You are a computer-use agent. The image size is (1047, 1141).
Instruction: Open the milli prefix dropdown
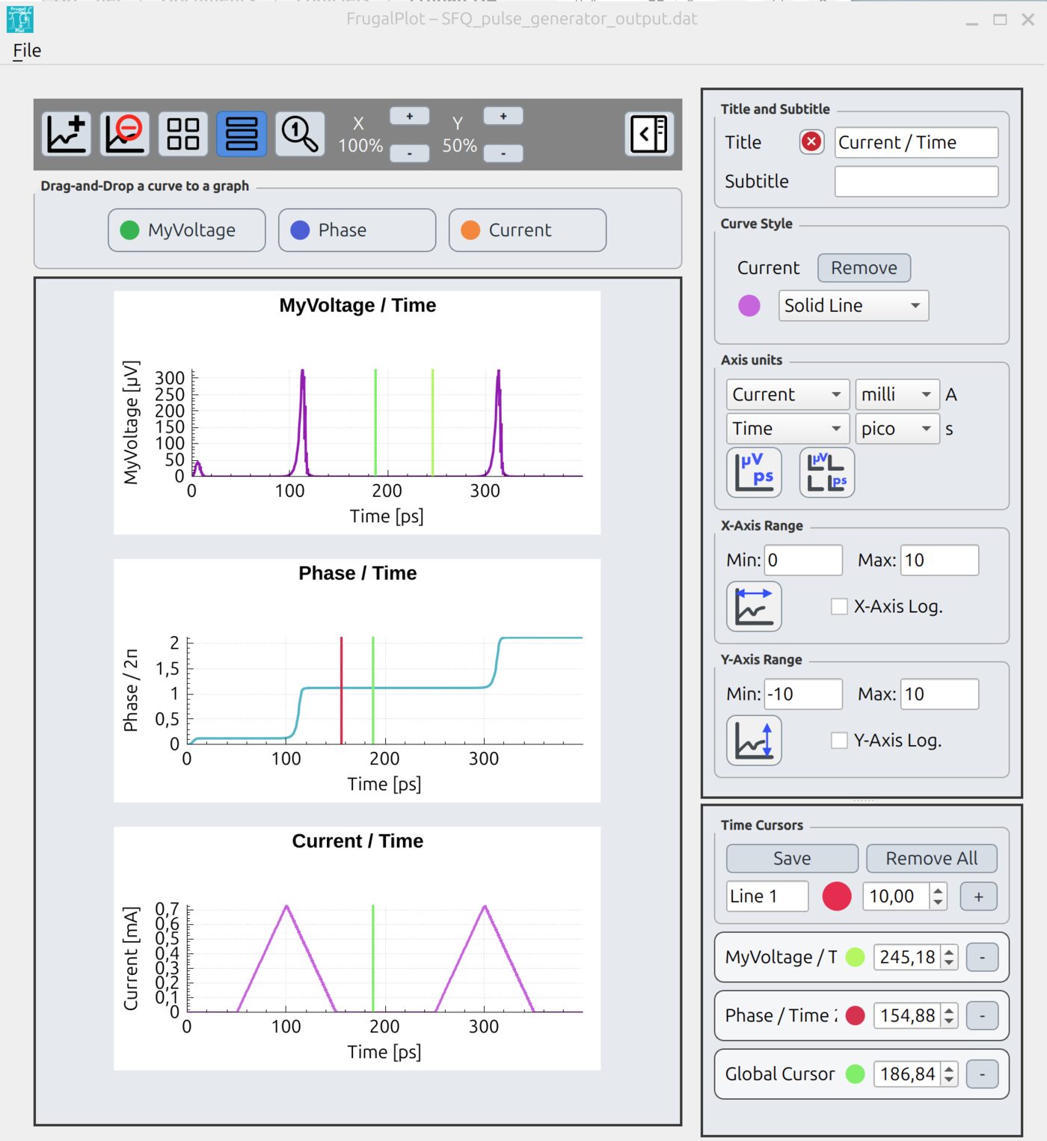click(897, 394)
